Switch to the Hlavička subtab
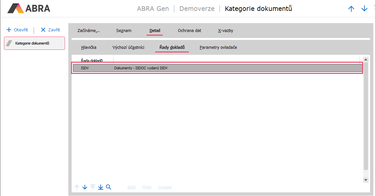 point(89,47)
